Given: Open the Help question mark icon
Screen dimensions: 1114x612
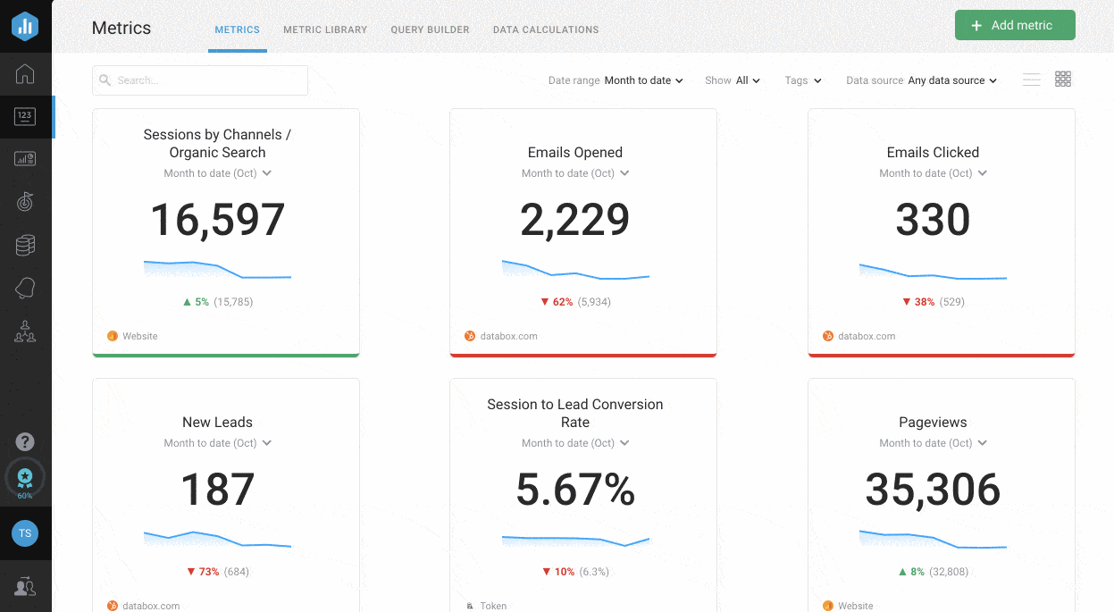Looking at the screenshot, I should point(25,441).
